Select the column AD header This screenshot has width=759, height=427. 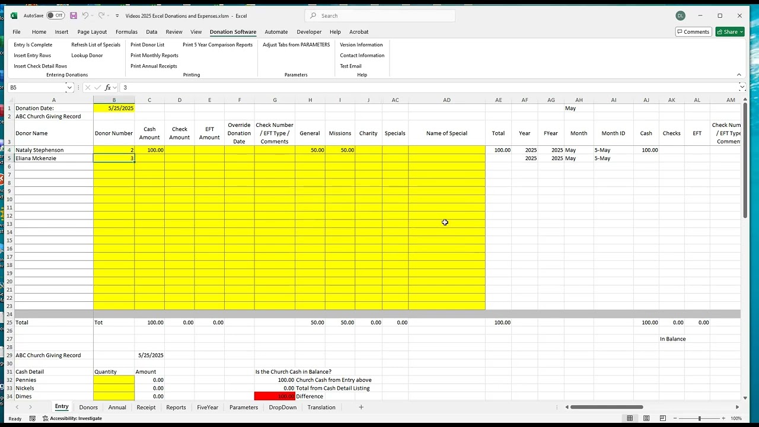coord(447,100)
